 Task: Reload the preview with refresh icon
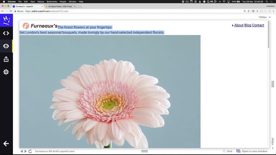click(x=30, y=151)
